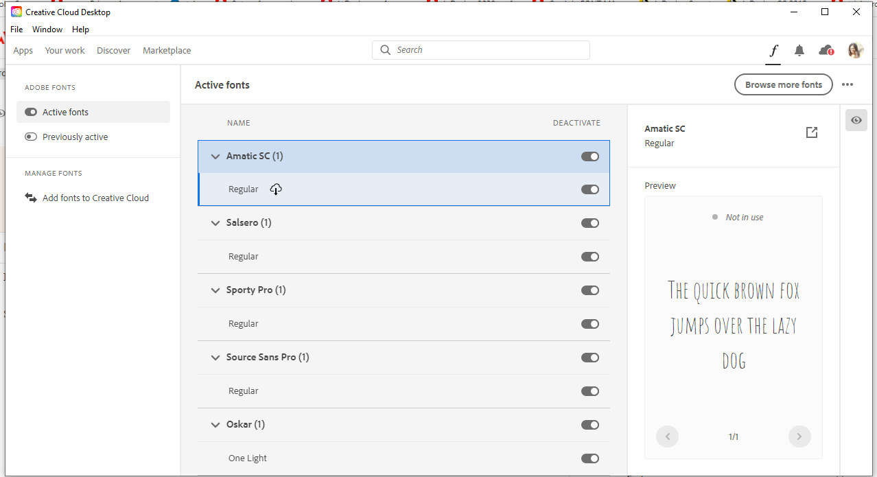
Task: Click the cloud download icon beside Regular
Action: click(276, 189)
